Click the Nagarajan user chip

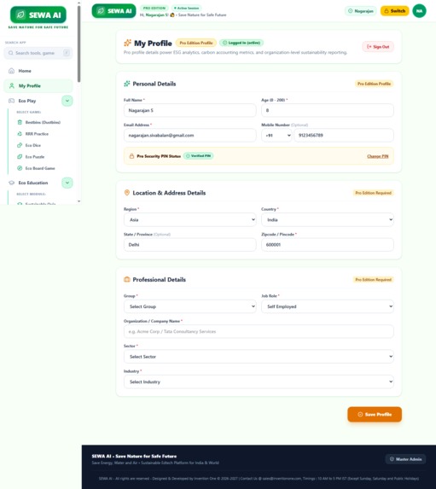tap(361, 11)
